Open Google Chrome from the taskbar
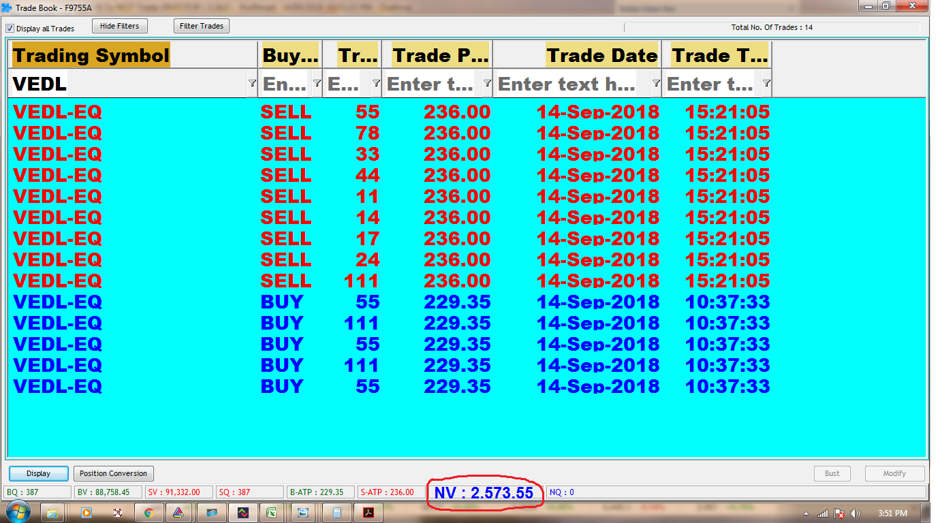This screenshot has width=940, height=523. pyautogui.click(x=148, y=513)
